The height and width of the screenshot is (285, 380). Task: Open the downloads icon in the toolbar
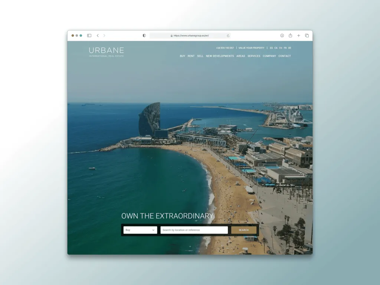pos(283,35)
